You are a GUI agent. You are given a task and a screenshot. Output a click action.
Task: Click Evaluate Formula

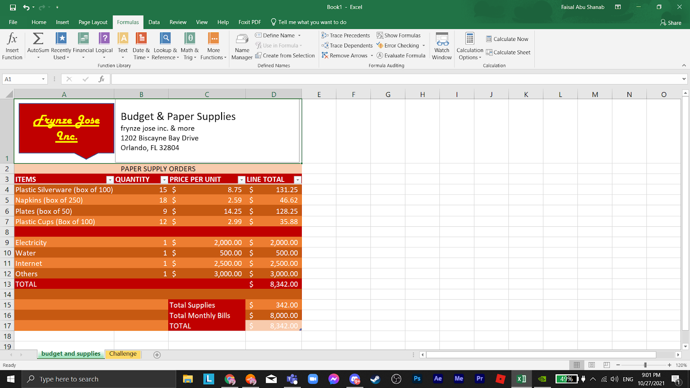(x=401, y=55)
